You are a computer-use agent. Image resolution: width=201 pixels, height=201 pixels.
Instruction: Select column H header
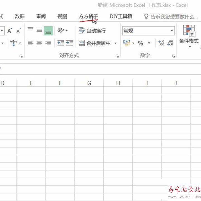click(x=118, y=83)
